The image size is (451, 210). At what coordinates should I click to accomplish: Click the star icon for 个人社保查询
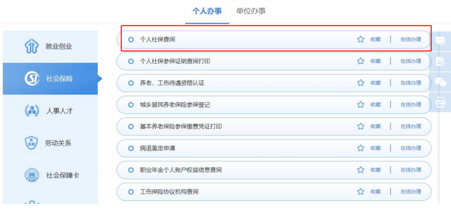[x=360, y=40]
